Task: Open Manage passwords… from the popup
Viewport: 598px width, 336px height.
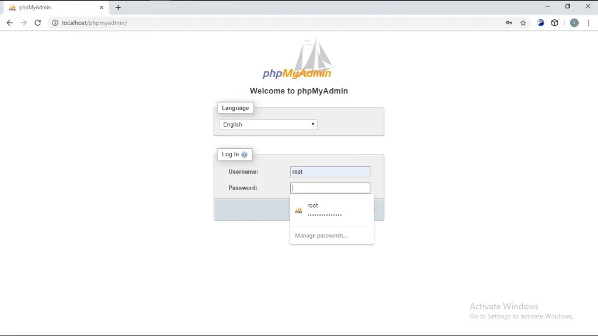Action: [321, 236]
